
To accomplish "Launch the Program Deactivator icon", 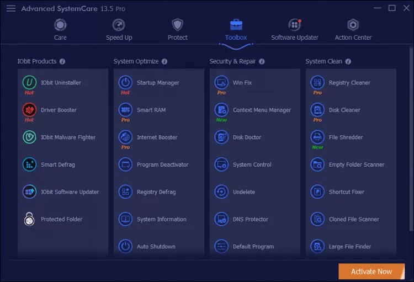I will tap(125, 164).
